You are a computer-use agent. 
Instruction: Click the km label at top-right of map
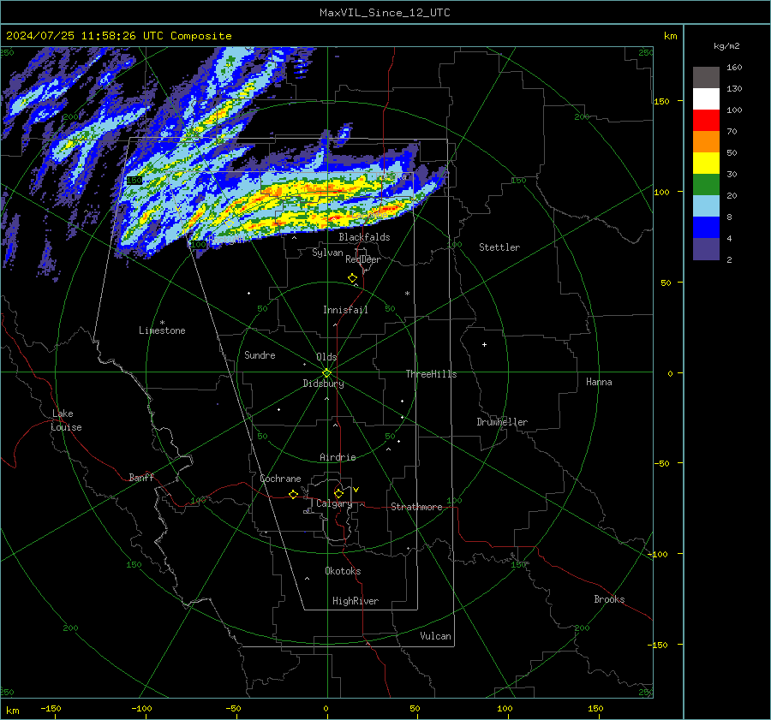coord(670,36)
